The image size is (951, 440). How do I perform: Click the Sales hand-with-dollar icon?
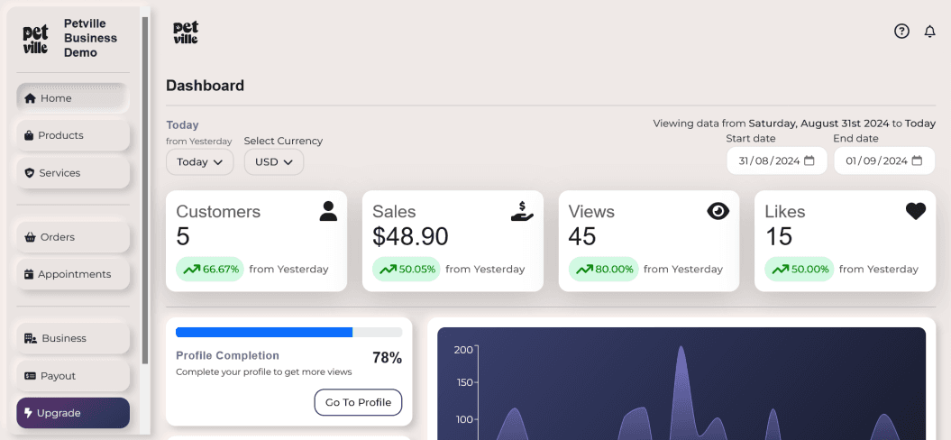tap(522, 211)
